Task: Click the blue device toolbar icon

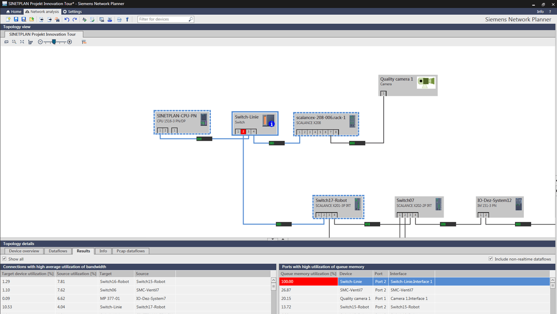Action: click(109, 19)
